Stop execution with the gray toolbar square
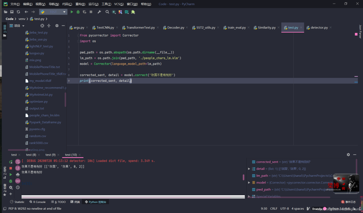This screenshot has height=213, width=363. (91, 12)
